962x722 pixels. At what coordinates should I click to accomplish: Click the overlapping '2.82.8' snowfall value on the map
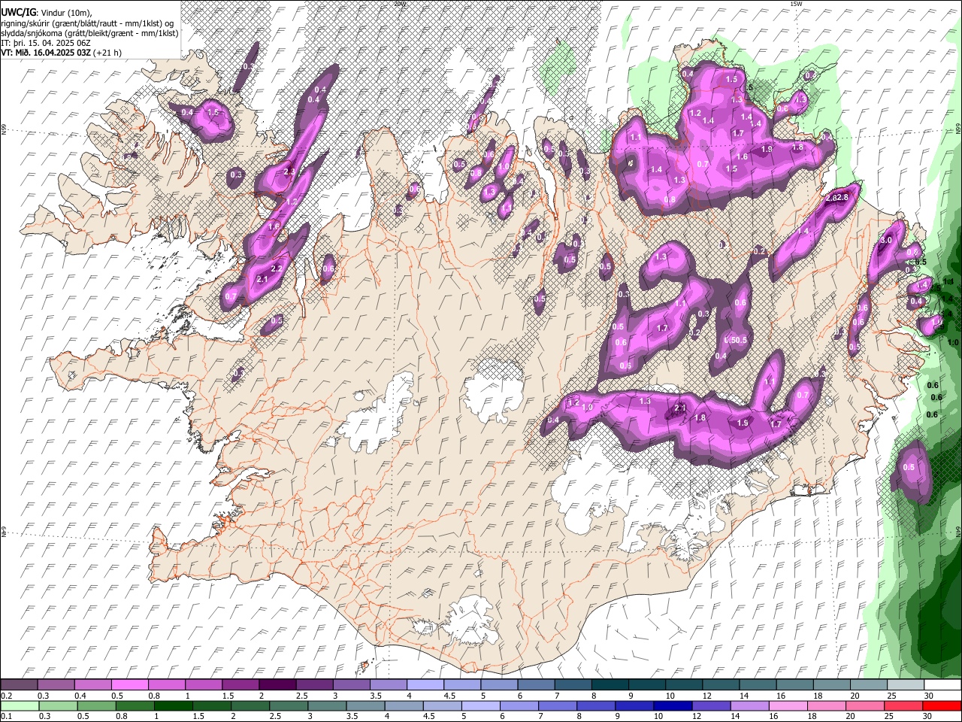837,198
